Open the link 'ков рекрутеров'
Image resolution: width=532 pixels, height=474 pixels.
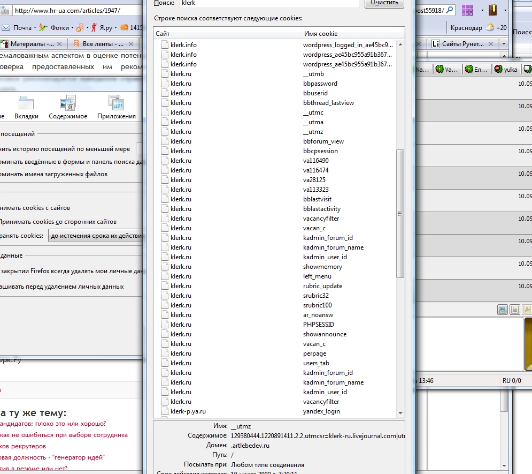tap(23, 446)
